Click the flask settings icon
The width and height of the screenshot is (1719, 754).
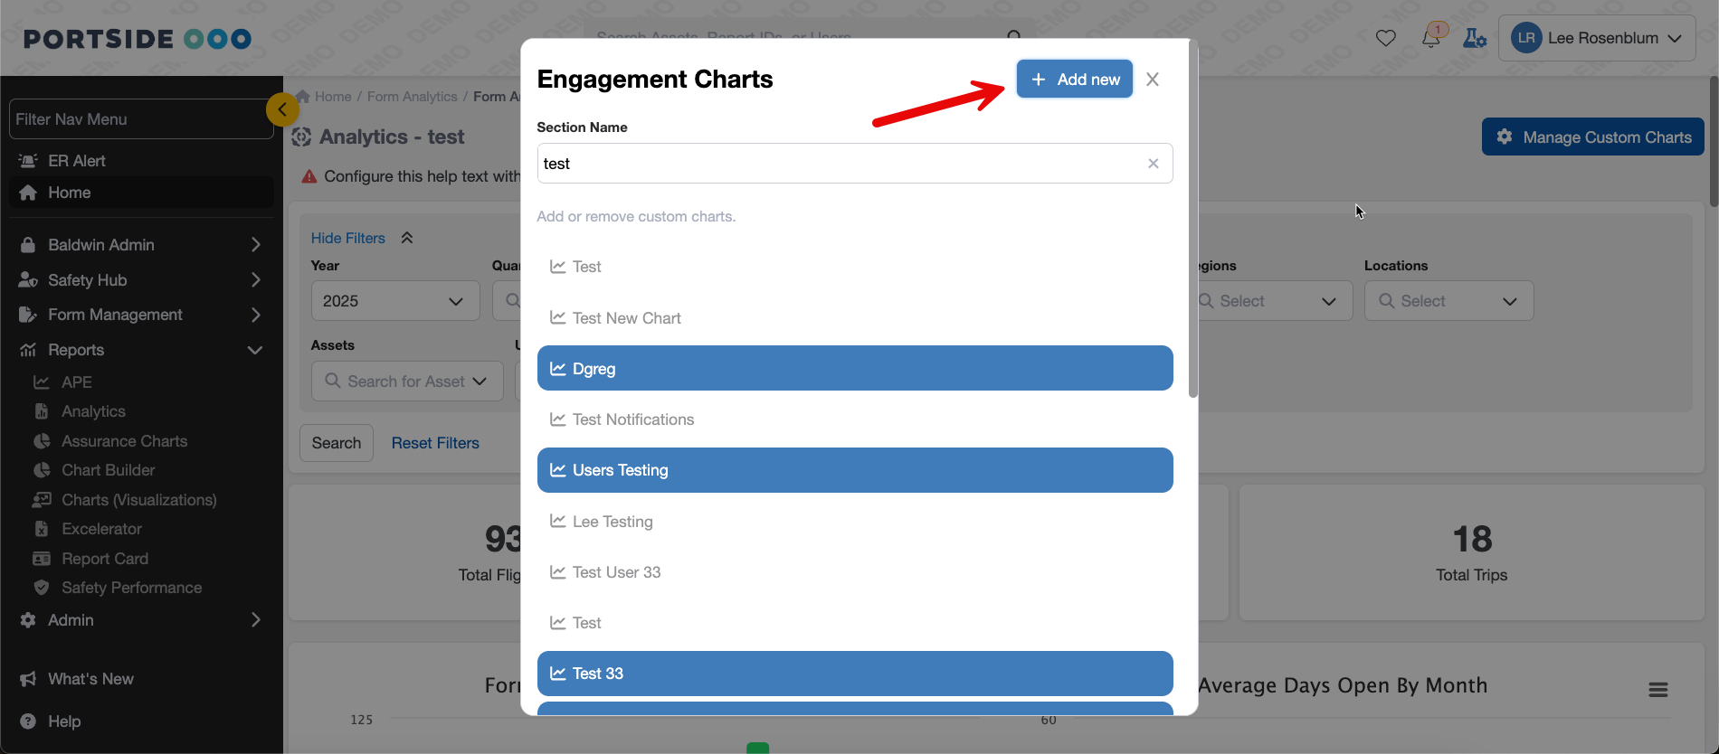[x=1475, y=38]
